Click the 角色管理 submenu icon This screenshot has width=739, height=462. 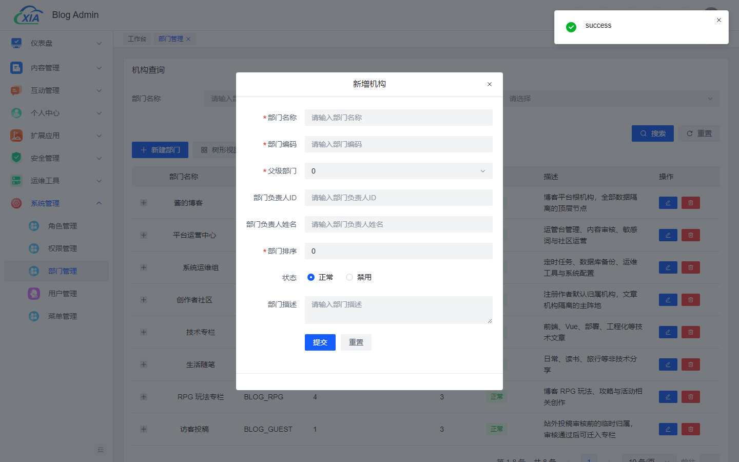(x=34, y=226)
